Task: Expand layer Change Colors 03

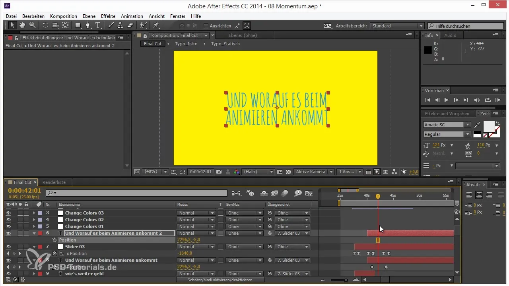Action: click(34, 213)
